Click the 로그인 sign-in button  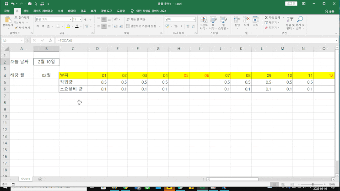point(291,4)
